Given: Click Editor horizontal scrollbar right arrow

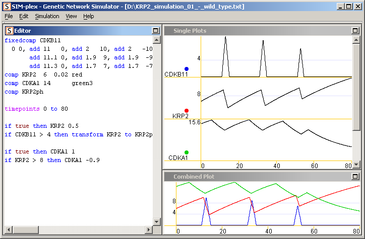Looking at the screenshot, I should coord(148,230).
